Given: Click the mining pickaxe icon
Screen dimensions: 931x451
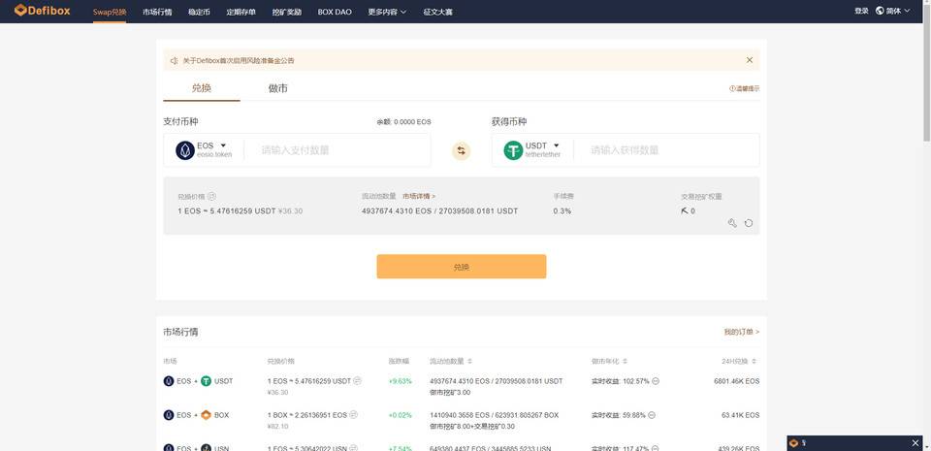Looking at the screenshot, I should [685, 210].
